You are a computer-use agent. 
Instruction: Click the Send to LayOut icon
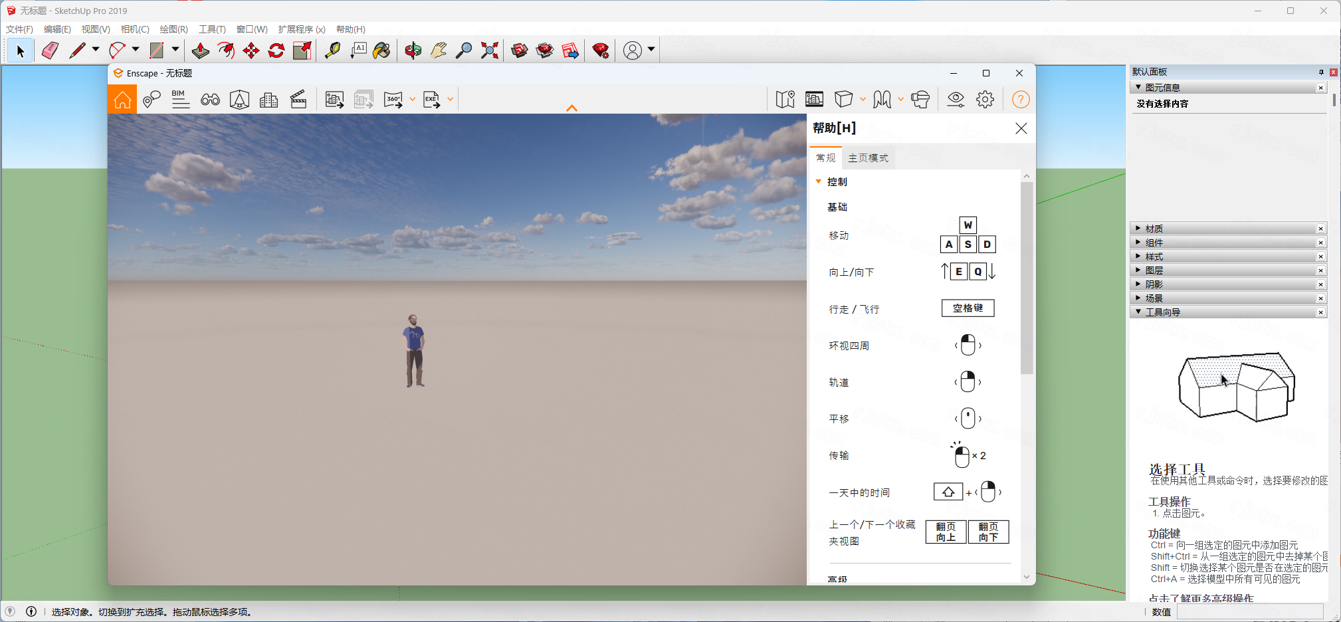(x=570, y=51)
